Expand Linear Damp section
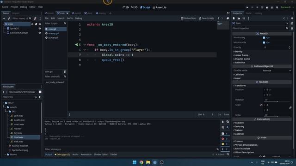The image size is (296, 166). tap(241, 55)
